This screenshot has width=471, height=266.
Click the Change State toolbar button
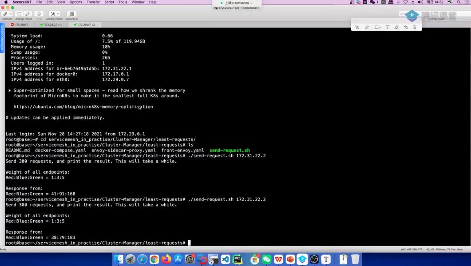[x=23, y=14]
